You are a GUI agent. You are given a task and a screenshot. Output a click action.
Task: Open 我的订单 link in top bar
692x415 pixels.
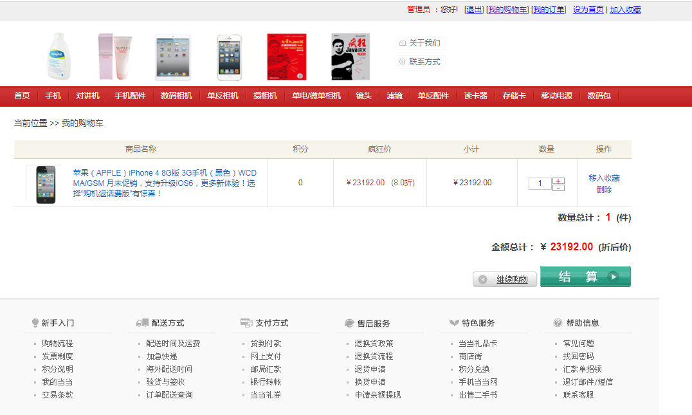pos(549,9)
